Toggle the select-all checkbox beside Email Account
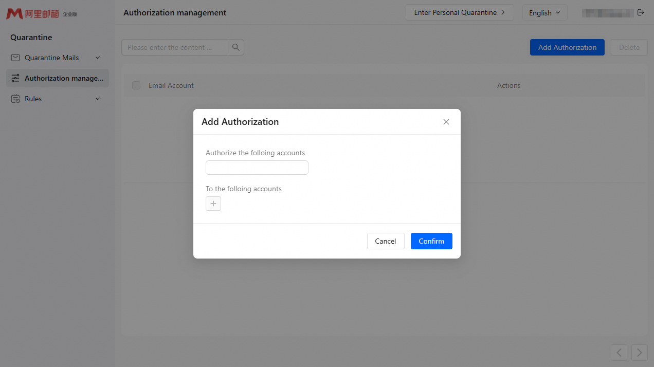Viewport: 654px width, 367px height. pyautogui.click(x=136, y=85)
